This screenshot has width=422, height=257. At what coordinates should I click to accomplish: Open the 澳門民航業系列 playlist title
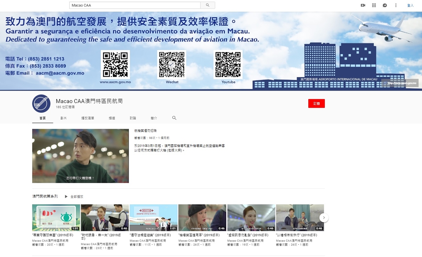click(45, 196)
